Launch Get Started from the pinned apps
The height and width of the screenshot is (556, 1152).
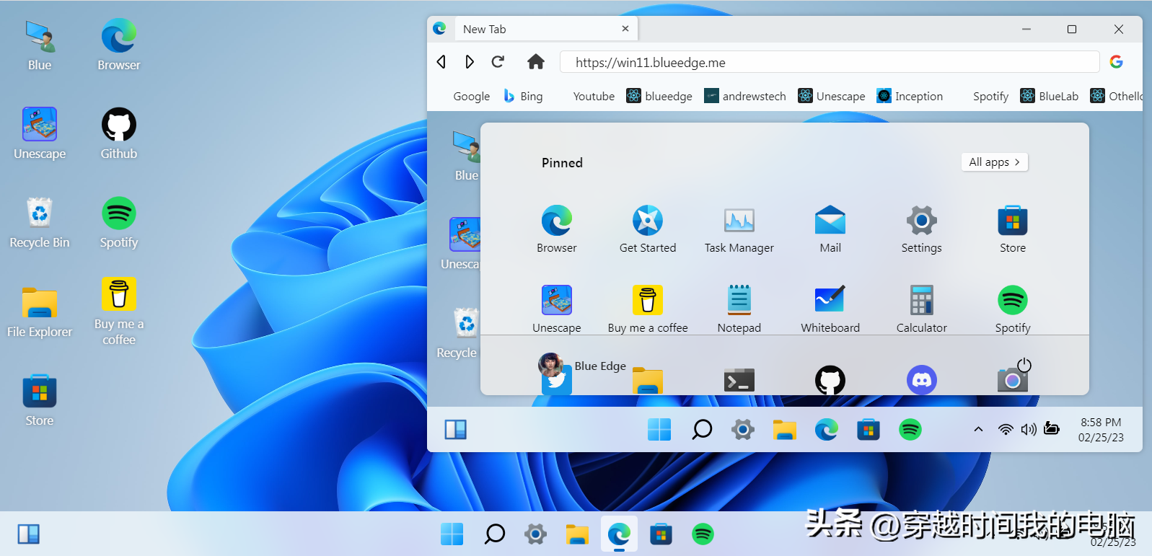pyautogui.click(x=648, y=228)
